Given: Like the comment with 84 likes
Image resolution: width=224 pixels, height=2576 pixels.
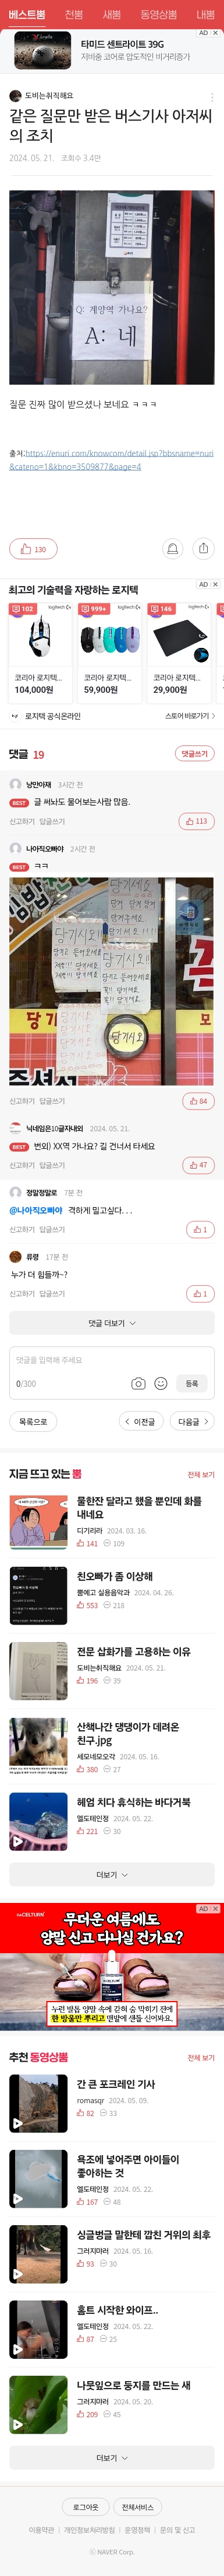Looking at the screenshot, I should click(199, 1101).
